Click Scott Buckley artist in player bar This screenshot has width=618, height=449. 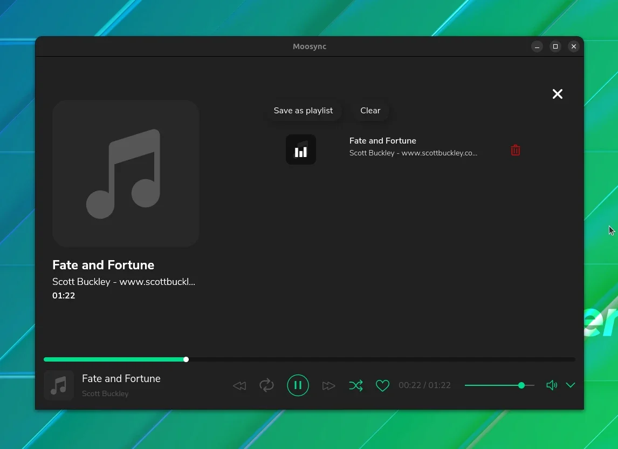tap(105, 394)
